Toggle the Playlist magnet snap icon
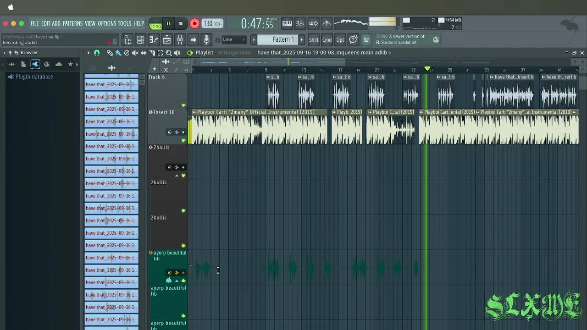 [x=97, y=53]
